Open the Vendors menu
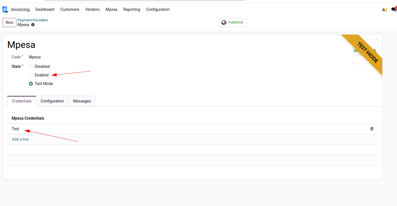The image size is (397, 206). coord(93,9)
